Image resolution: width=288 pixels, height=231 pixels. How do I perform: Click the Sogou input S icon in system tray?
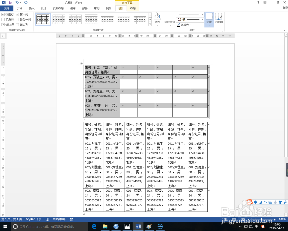263,226
